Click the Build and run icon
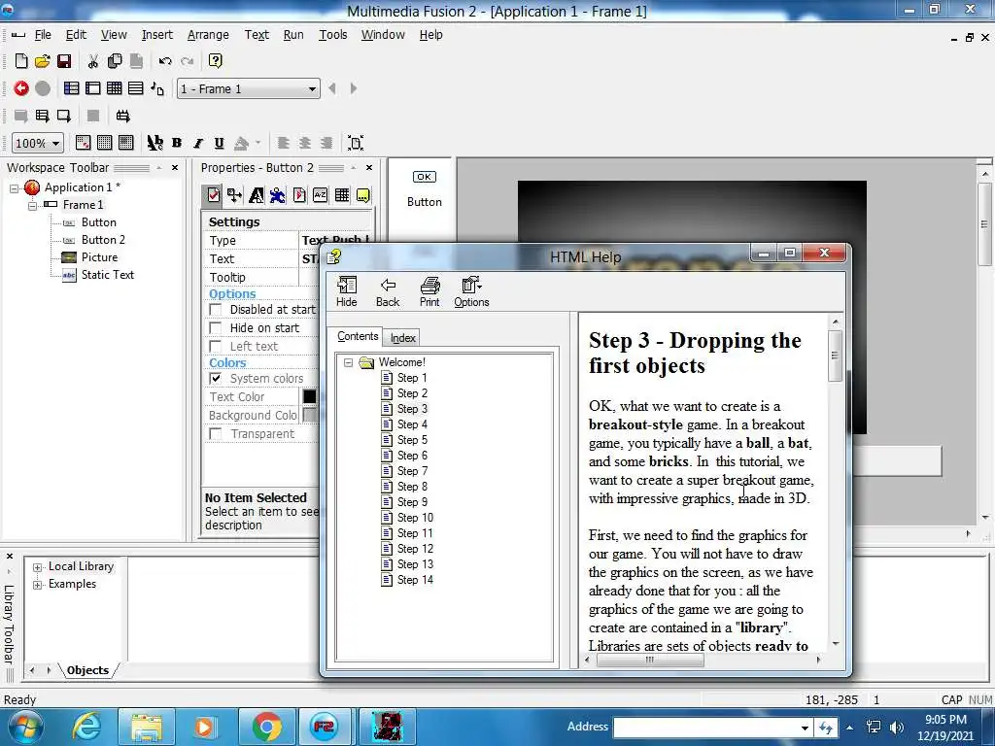 point(122,116)
